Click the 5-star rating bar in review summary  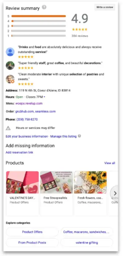point(39,16)
